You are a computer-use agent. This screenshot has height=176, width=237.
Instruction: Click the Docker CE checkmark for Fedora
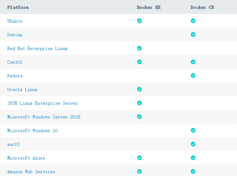click(x=193, y=75)
